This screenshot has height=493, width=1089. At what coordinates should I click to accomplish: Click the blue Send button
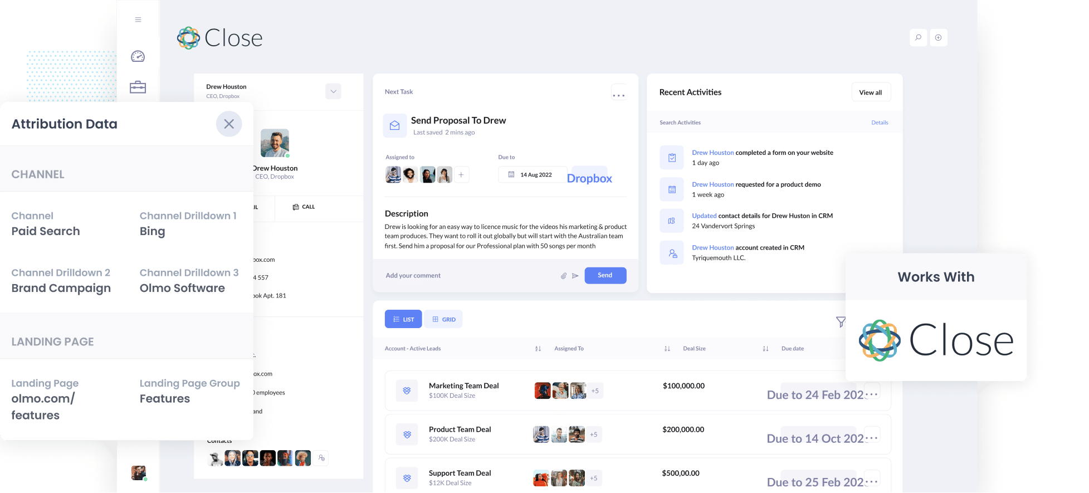pos(605,275)
